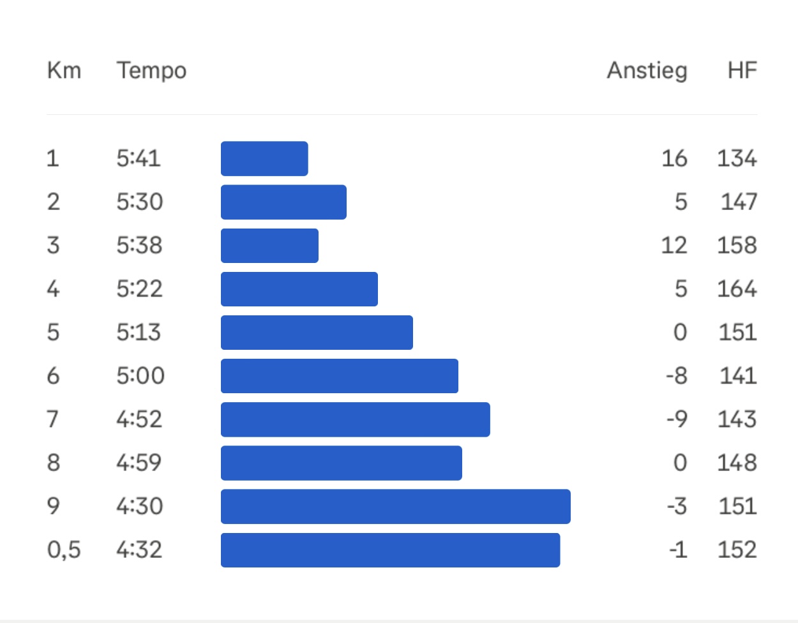
Task: Click the Anstieg column header
Action: click(647, 70)
